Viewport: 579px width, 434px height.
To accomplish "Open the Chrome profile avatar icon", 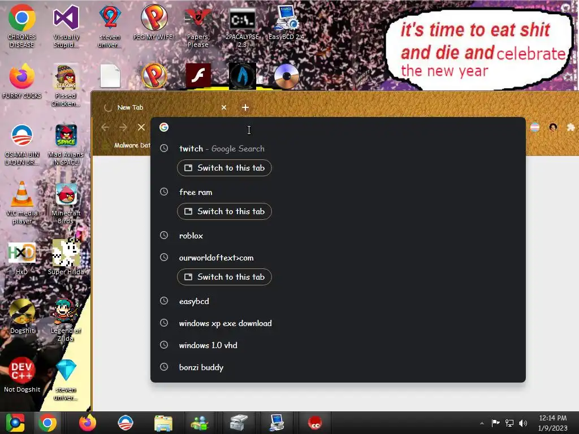I will (x=553, y=127).
